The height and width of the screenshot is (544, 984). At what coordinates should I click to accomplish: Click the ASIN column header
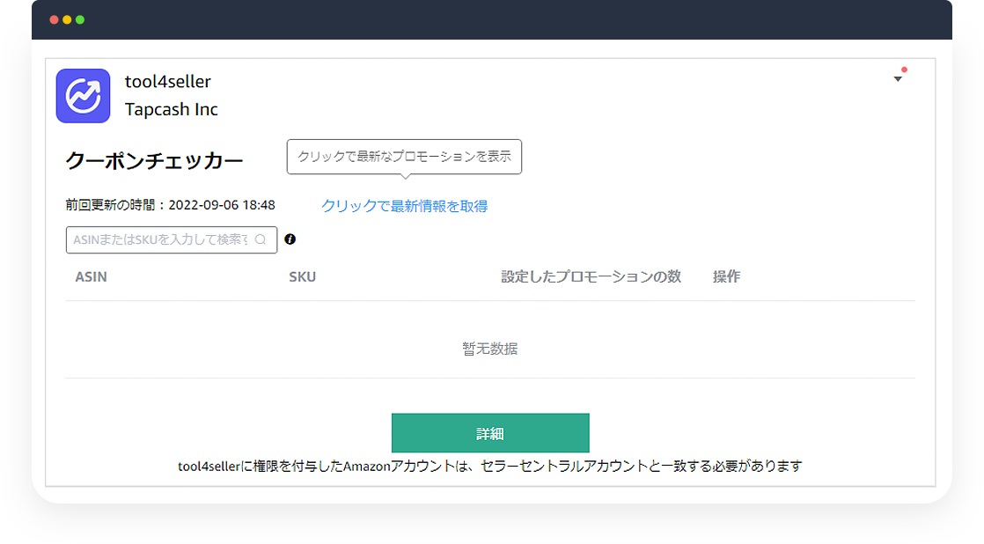click(91, 276)
